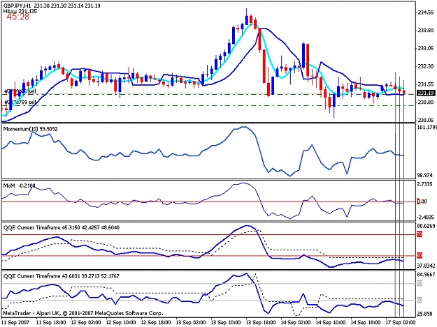The height and width of the screenshot is (327, 437).
Task: Click the current price tag 231.19
Action: coord(426,93)
